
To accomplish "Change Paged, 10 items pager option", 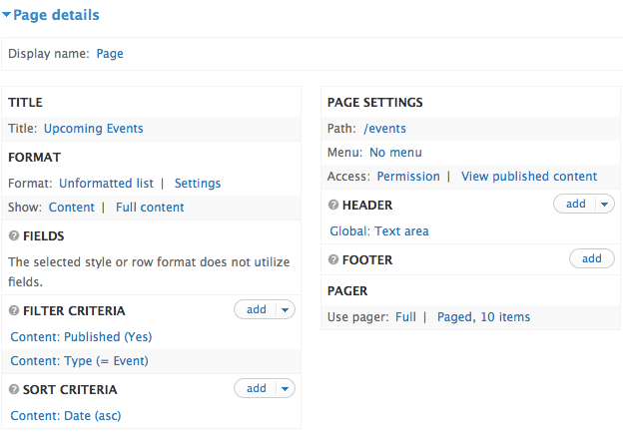I will pyautogui.click(x=483, y=317).
